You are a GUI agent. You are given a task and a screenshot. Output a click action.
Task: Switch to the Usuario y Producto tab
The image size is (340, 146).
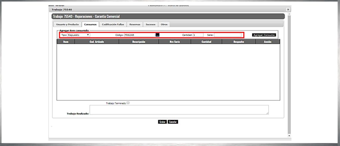tap(67, 25)
